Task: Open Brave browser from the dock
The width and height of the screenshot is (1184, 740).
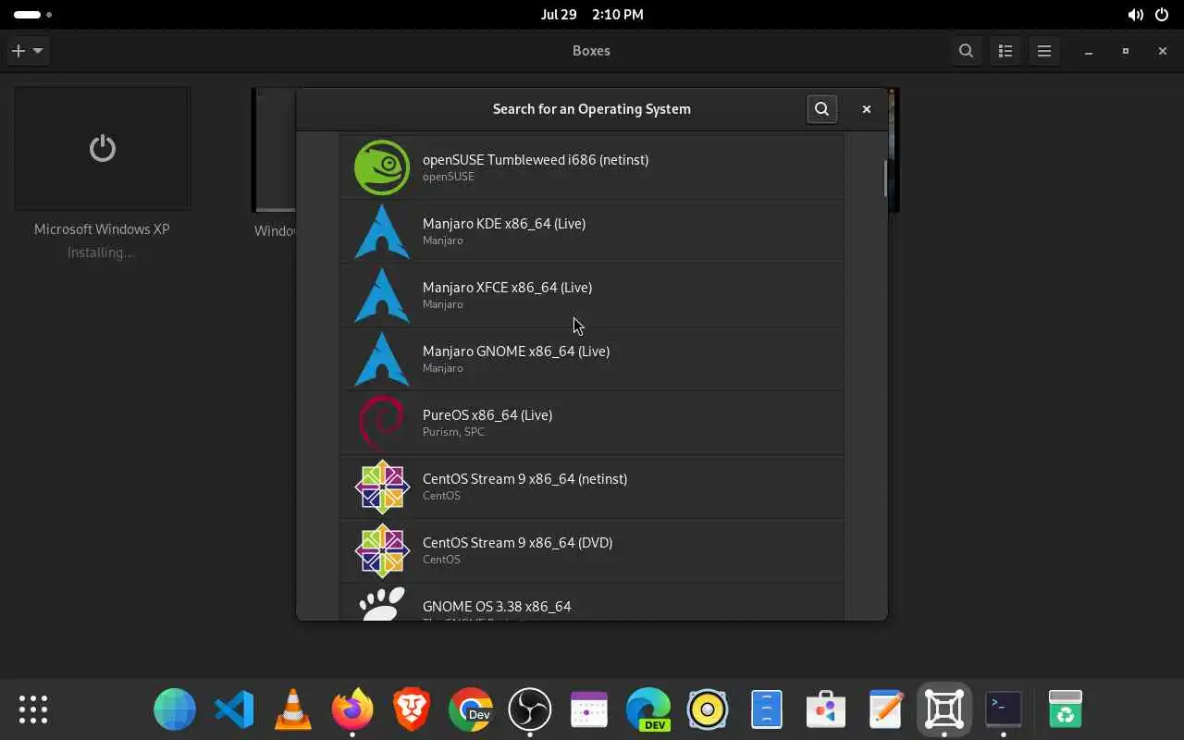Action: (x=412, y=709)
